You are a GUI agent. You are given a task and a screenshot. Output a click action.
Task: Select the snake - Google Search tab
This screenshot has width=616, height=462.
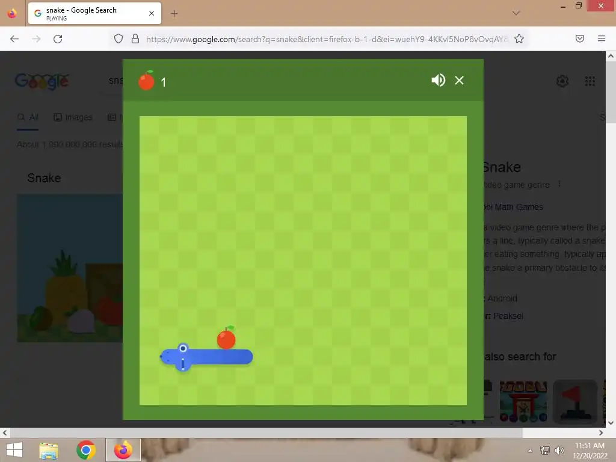click(x=94, y=13)
